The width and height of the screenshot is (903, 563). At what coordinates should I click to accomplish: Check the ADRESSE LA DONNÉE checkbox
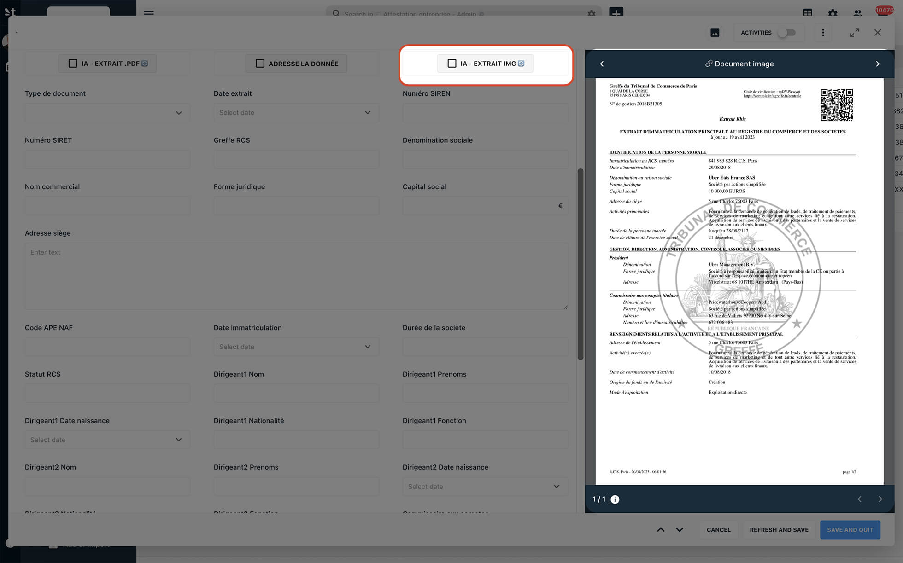pyautogui.click(x=260, y=64)
